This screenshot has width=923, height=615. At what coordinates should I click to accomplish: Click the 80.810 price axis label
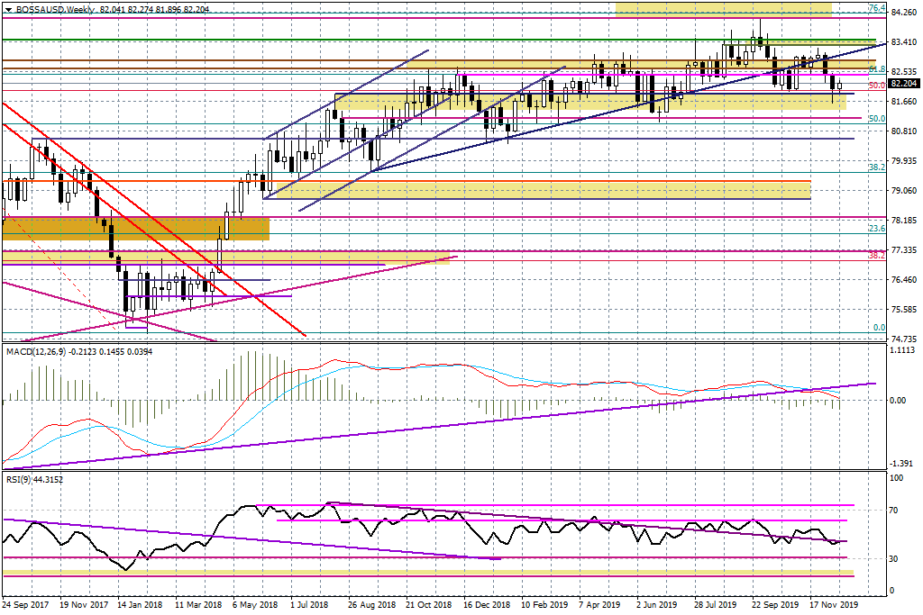[x=903, y=131]
